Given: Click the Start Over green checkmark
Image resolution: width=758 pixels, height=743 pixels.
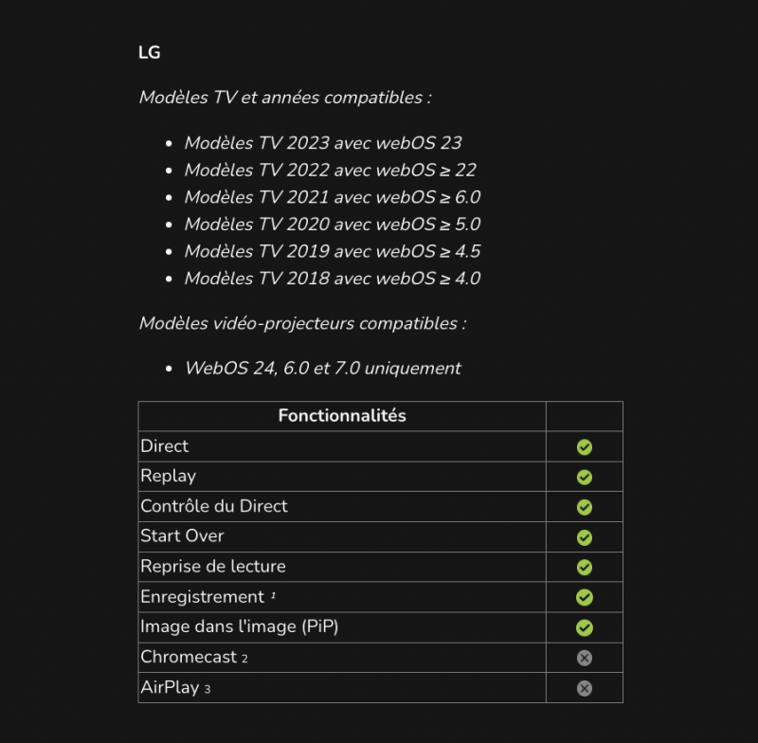Looking at the screenshot, I should tap(585, 537).
